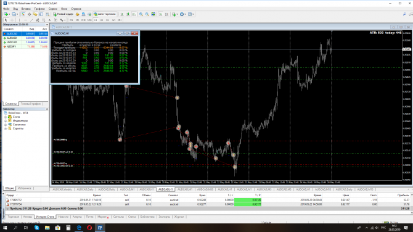The width and height of the screenshot is (413, 232).
Task: Switch to the Журнал terminal tab
Action: [x=179, y=217]
